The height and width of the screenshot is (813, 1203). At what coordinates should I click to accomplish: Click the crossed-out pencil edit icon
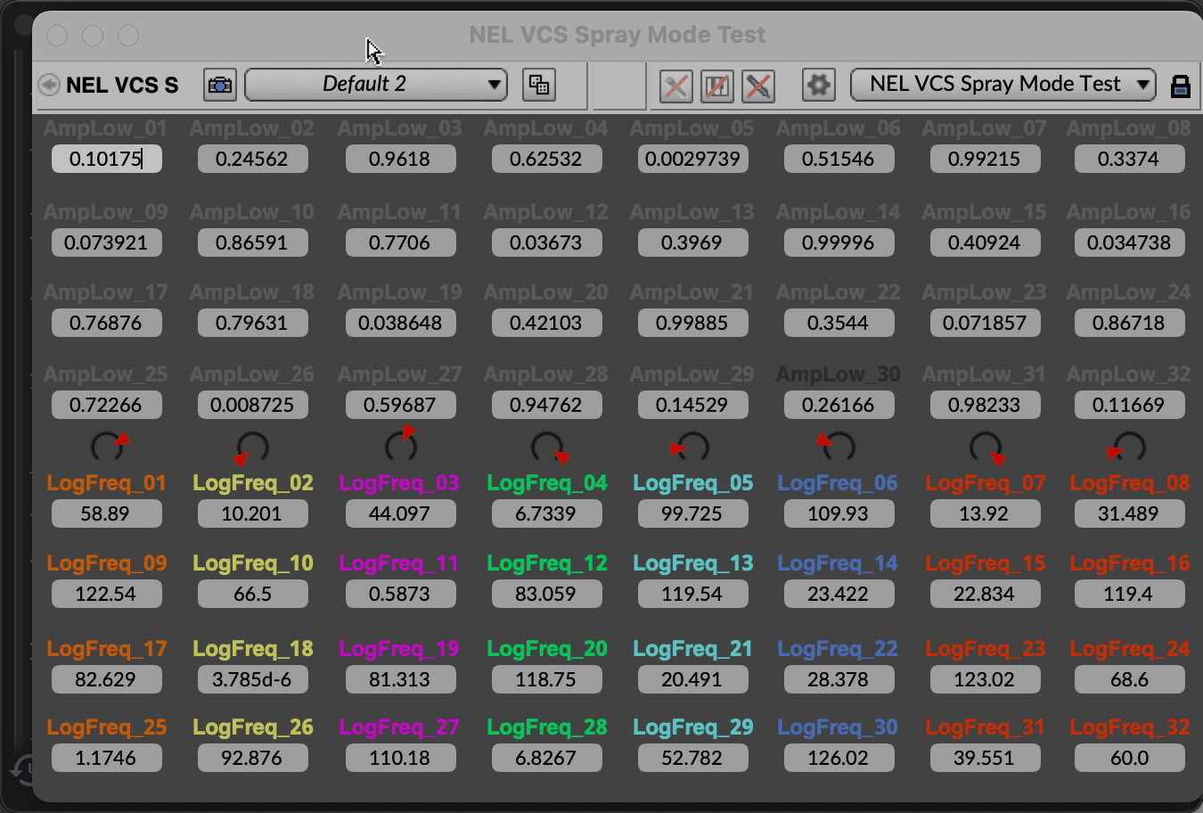(x=758, y=86)
